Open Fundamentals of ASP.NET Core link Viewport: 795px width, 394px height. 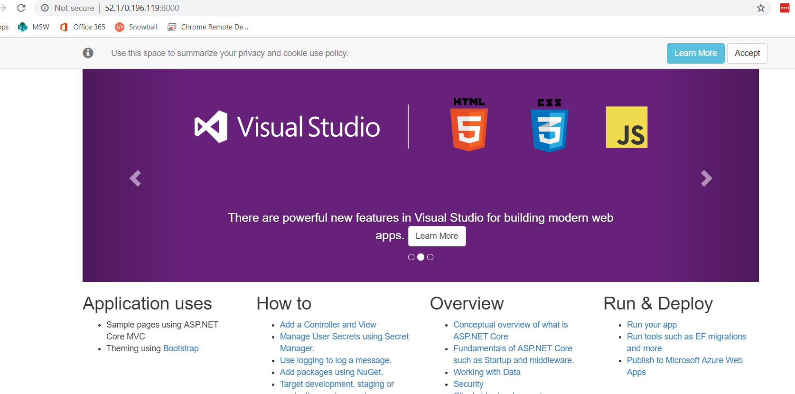click(x=514, y=354)
